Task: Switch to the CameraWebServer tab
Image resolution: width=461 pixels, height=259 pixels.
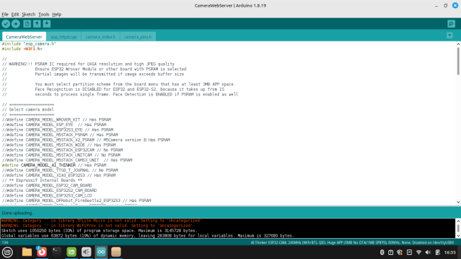Action: pos(24,37)
